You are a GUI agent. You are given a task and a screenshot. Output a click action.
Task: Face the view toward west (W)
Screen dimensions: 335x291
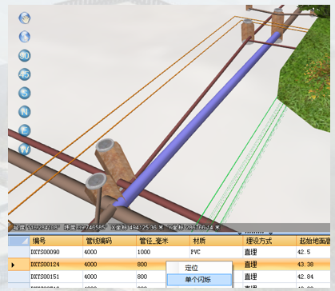[25, 149]
